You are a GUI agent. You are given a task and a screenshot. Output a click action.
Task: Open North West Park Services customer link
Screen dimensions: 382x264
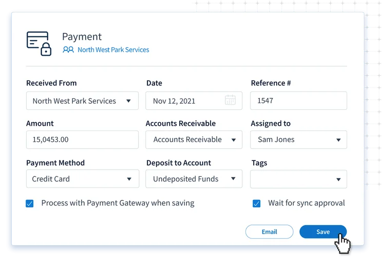(113, 50)
